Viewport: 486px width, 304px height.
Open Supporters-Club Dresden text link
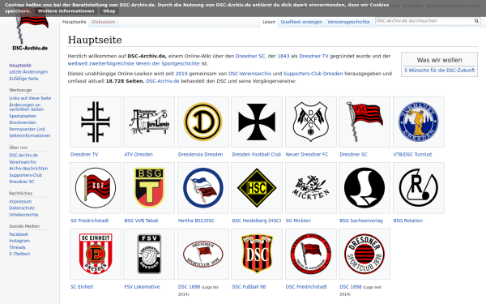pos(313,74)
